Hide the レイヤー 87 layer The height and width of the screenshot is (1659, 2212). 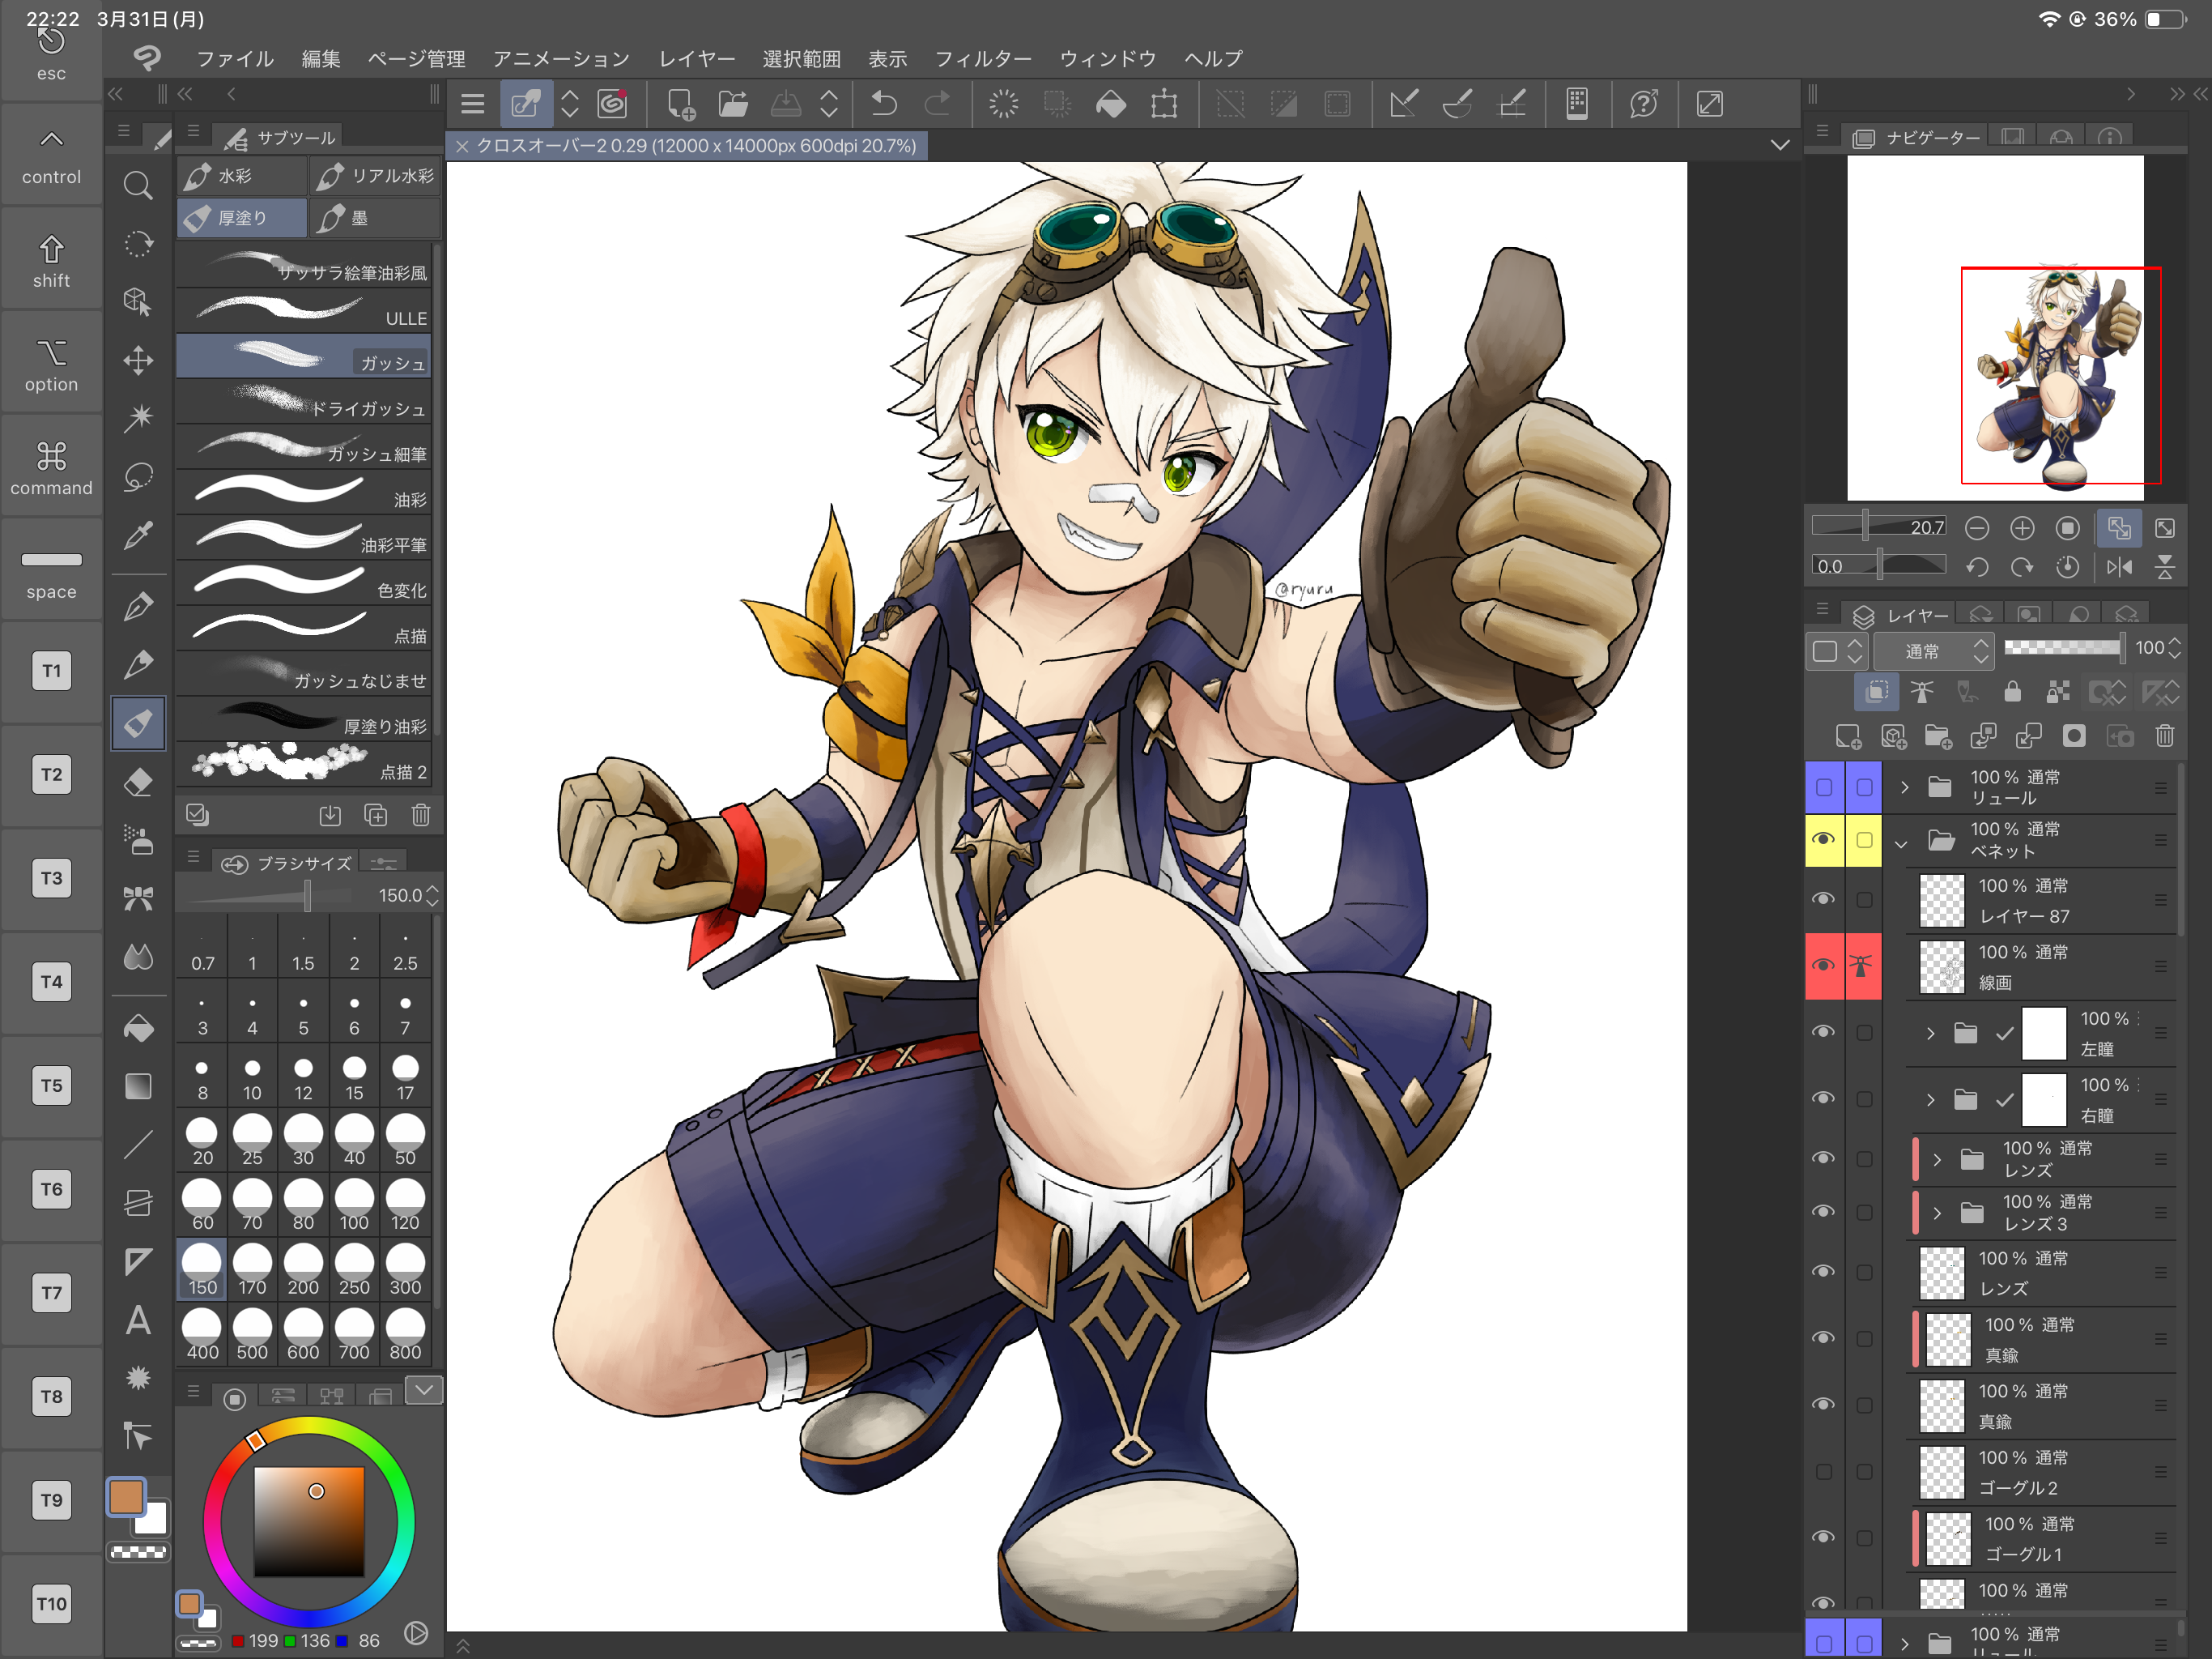1824,899
